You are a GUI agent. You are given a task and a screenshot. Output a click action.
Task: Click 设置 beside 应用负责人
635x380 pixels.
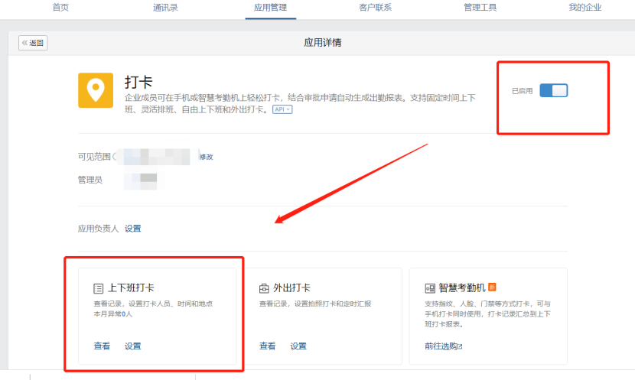pyautogui.click(x=133, y=229)
